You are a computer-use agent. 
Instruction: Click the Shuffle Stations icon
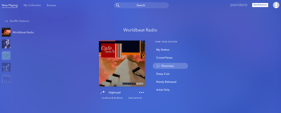pyautogui.click(x=6, y=21)
